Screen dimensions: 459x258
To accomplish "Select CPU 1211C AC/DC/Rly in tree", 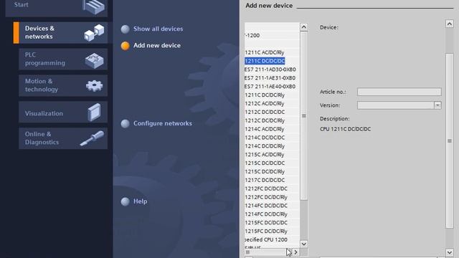I will (x=265, y=52).
